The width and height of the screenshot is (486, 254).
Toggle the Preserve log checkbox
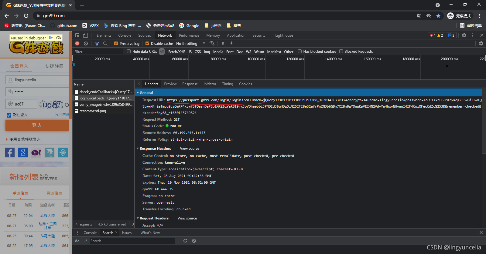pyautogui.click(x=116, y=43)
